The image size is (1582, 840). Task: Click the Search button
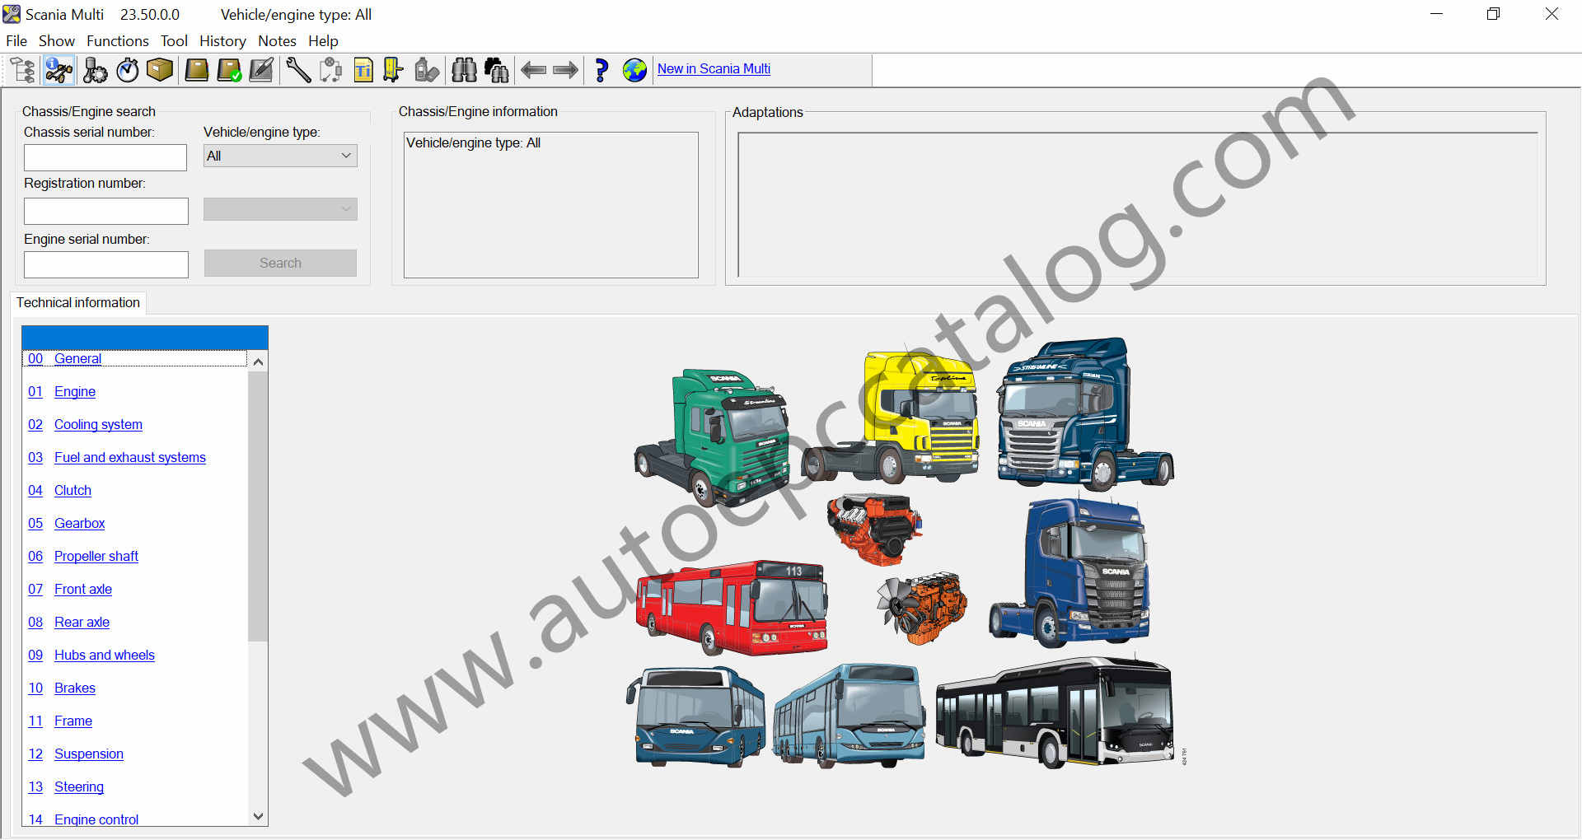click(x=280, y=263)
